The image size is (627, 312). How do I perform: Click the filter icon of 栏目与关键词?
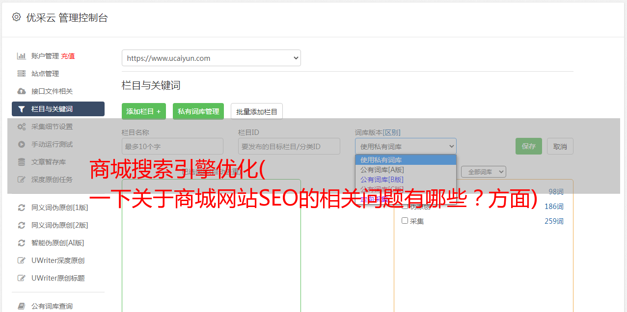coord(22,109)
